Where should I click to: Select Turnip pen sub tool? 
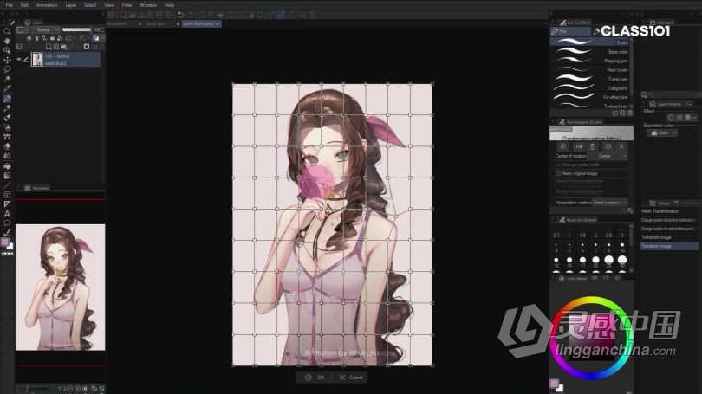coord(590,79)
